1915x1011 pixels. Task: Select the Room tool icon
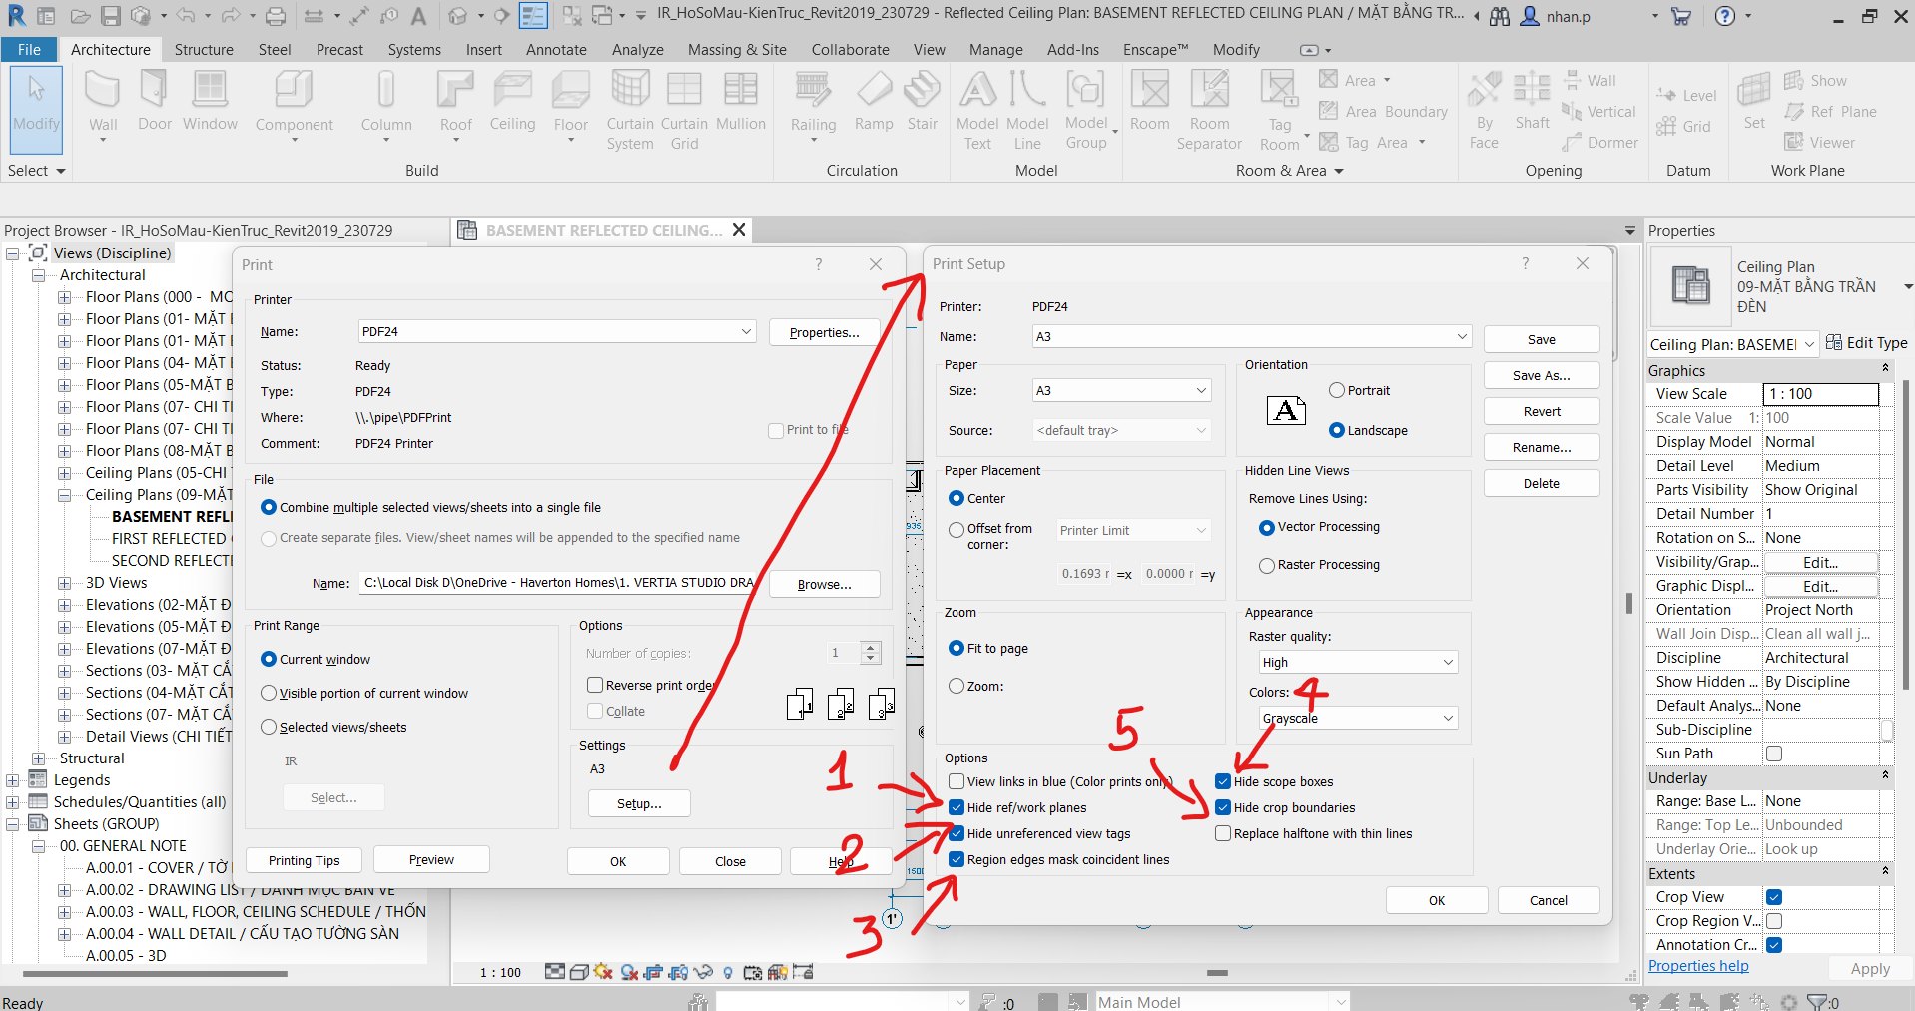pyautogui.click(x=1149, y=102)
